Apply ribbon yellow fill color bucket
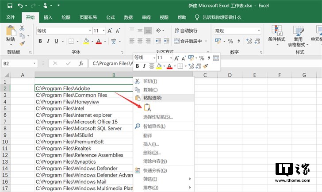 click(x=86, y=41)
